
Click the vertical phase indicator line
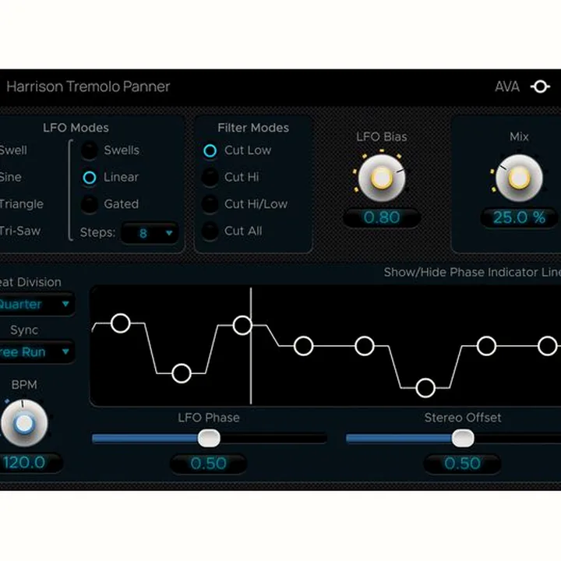tap(251, 346)
